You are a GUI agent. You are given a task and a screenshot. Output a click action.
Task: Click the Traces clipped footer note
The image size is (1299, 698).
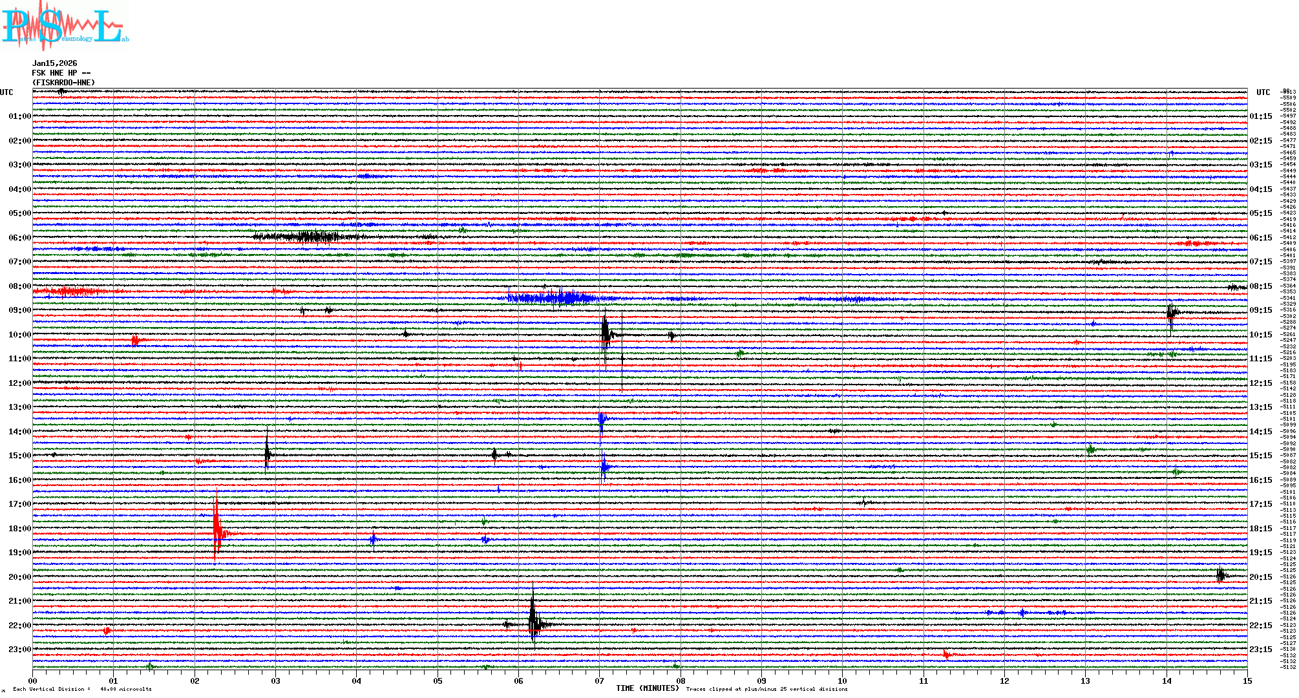click(766, 689)
